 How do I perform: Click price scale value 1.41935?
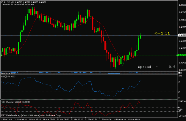click(x=182, y=41)
